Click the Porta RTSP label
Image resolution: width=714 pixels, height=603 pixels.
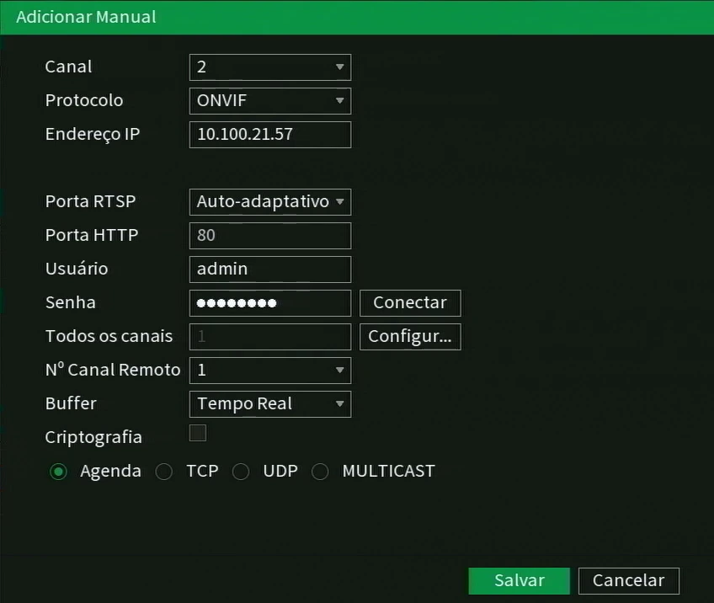point(91,202)
